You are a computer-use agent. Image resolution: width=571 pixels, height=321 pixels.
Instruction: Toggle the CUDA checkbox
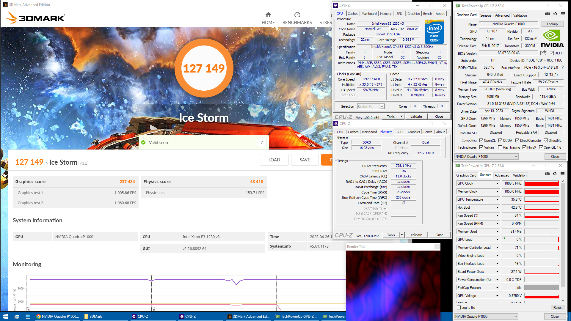tap(500, 141)
